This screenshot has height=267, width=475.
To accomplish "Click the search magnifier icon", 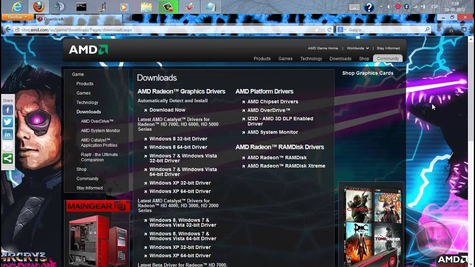I will [x=427, y=30].
